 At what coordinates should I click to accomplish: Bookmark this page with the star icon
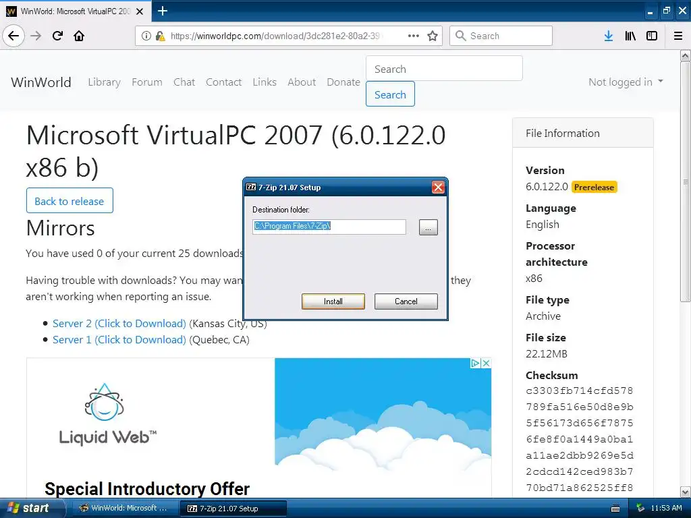[433, 36]
